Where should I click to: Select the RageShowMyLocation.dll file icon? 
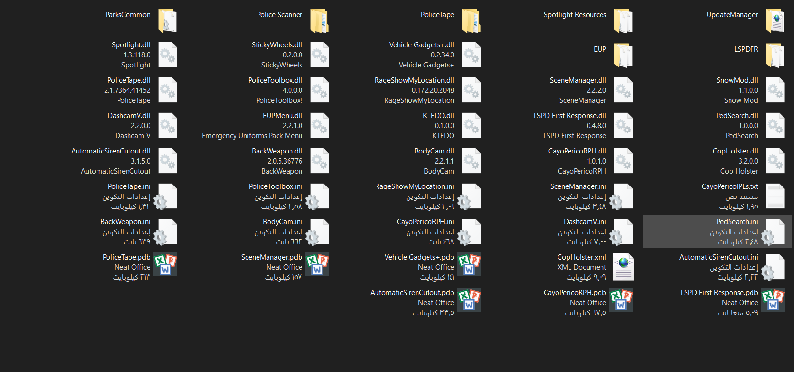(471, 90)
